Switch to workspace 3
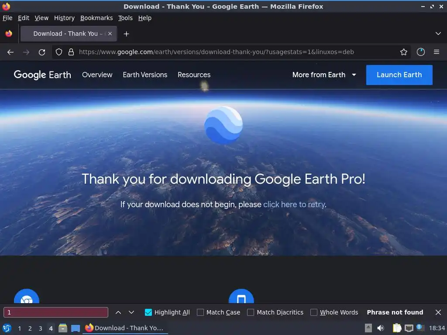This screenshot has width=447, height=335. click(41, 328)
